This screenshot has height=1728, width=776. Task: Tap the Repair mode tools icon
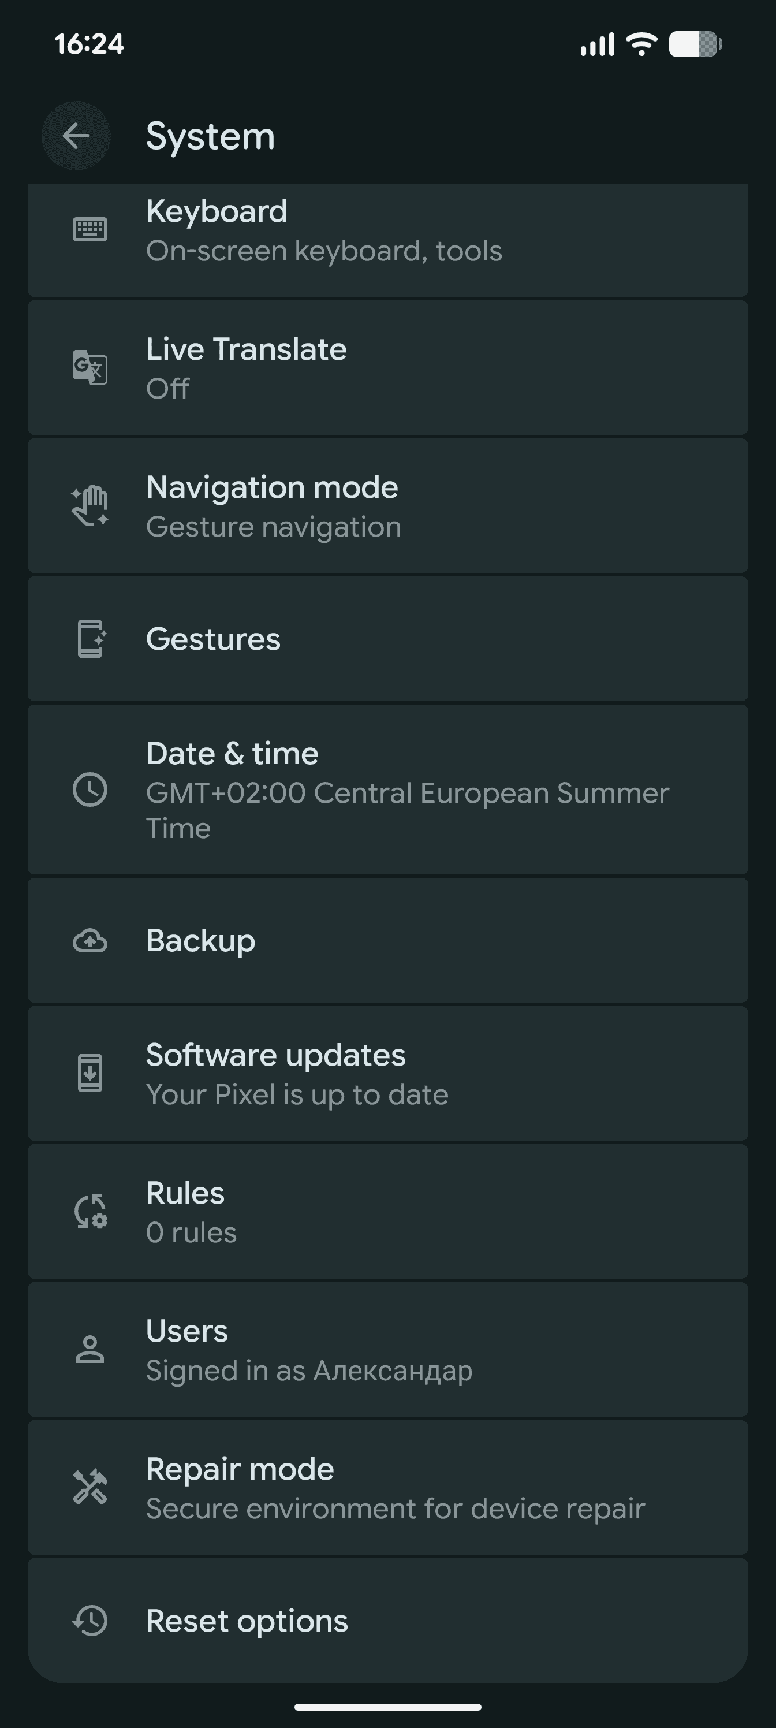[90, 1487]
